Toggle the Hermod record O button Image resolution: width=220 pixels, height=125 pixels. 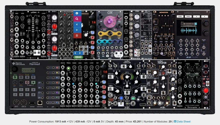[x=27, y=82]
